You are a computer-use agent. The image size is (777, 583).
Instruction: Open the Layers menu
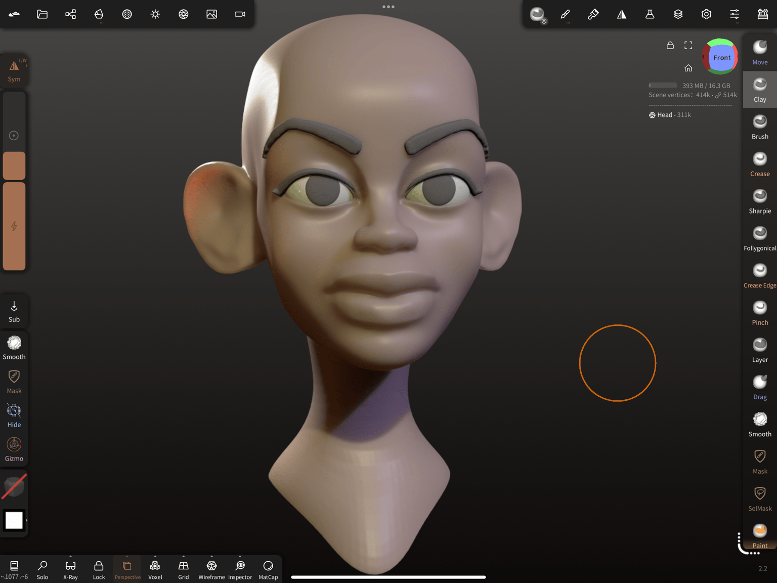point(678,14)
